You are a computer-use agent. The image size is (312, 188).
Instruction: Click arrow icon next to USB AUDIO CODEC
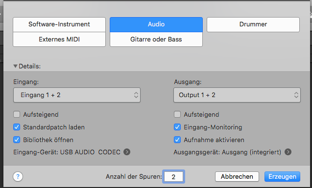pos(127,152)
